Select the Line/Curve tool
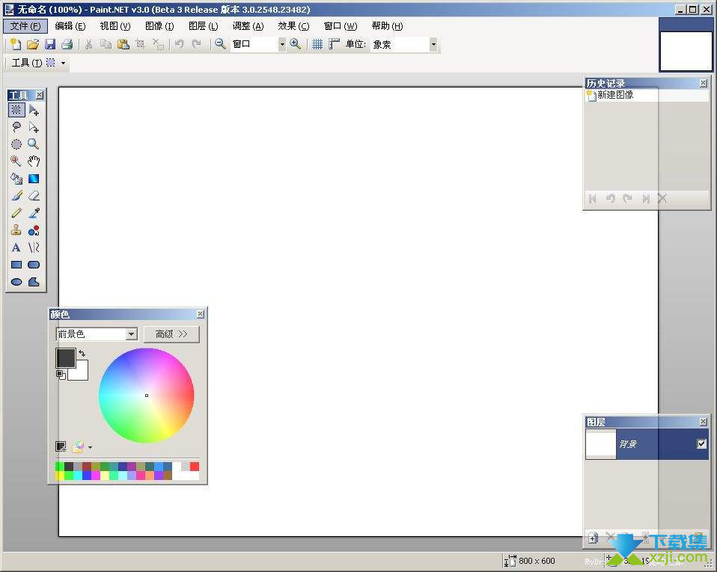This screenshot has width=717, height=572. [34, 247]
